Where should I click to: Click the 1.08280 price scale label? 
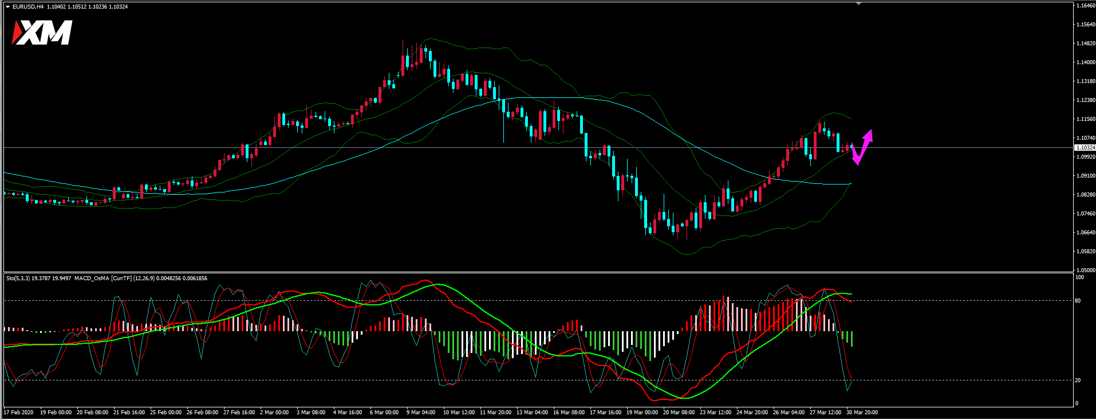[1086, 195]
